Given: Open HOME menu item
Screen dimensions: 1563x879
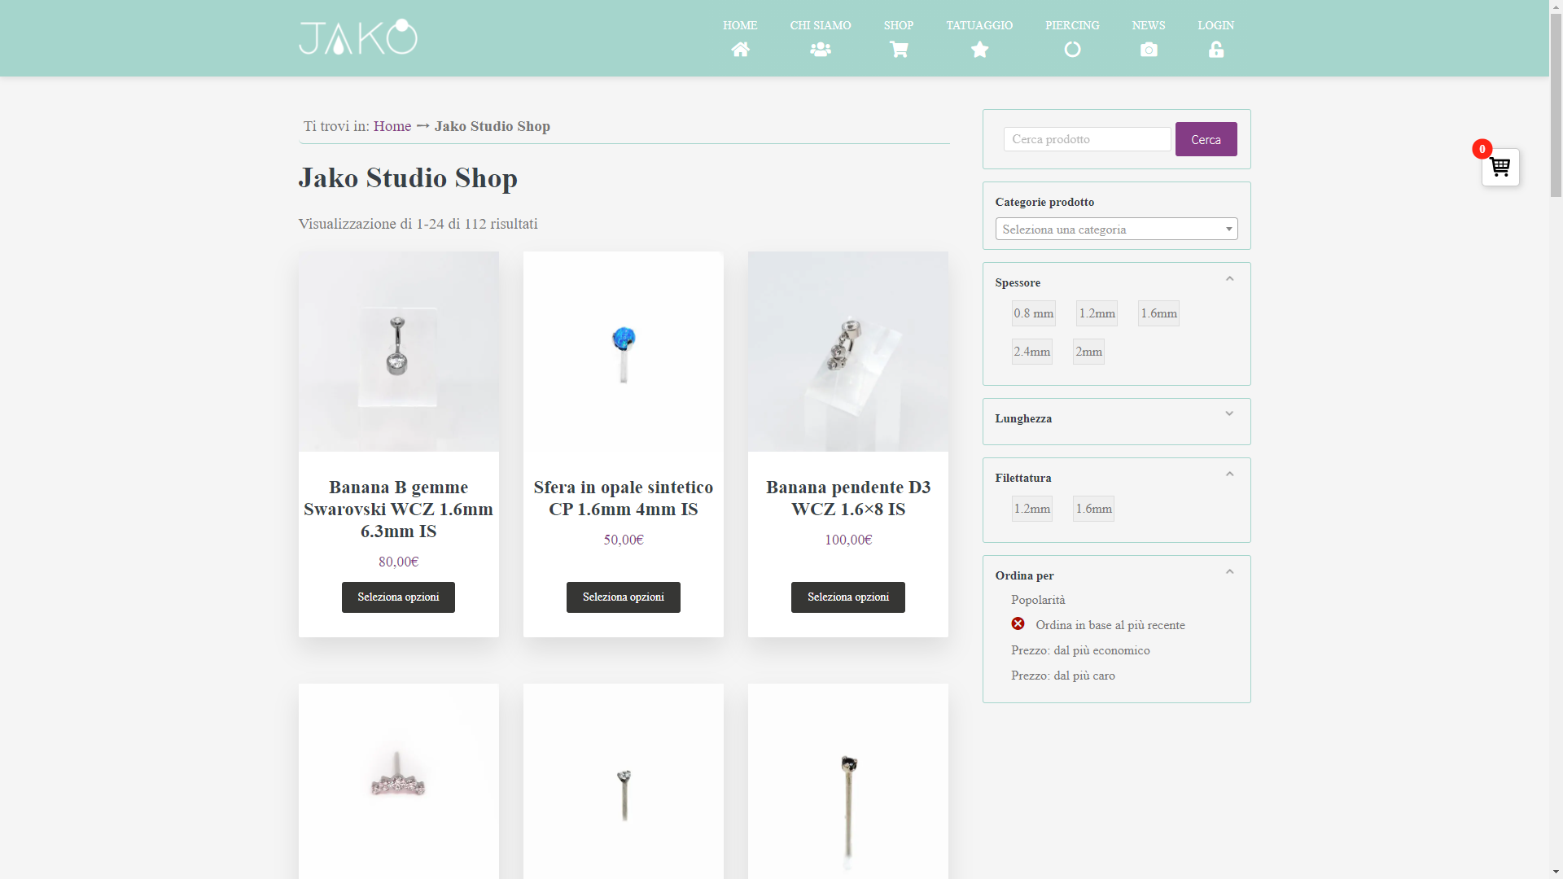Looking at the screenshot, I should 740,25.
